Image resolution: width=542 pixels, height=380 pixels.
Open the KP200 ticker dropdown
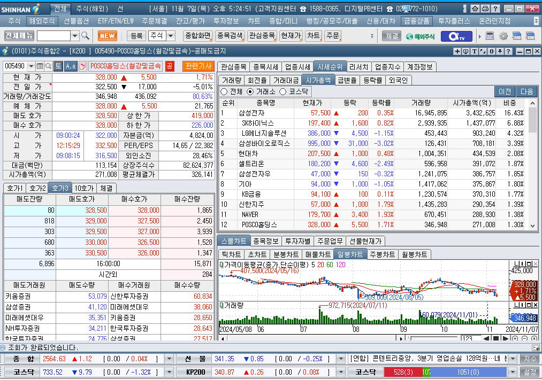[x=341, y=372]
